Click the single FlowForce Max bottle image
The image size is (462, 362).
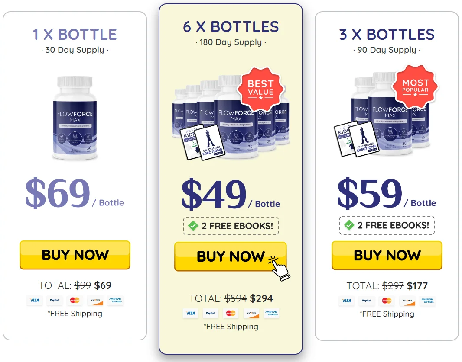click(x=75, y=117)
